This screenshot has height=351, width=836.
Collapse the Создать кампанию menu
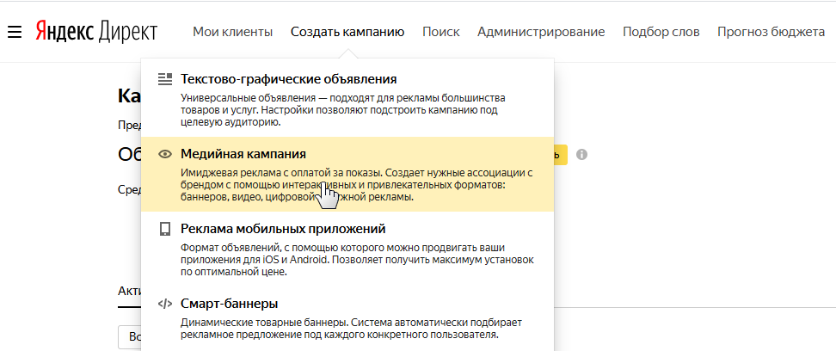click(347, 32)
